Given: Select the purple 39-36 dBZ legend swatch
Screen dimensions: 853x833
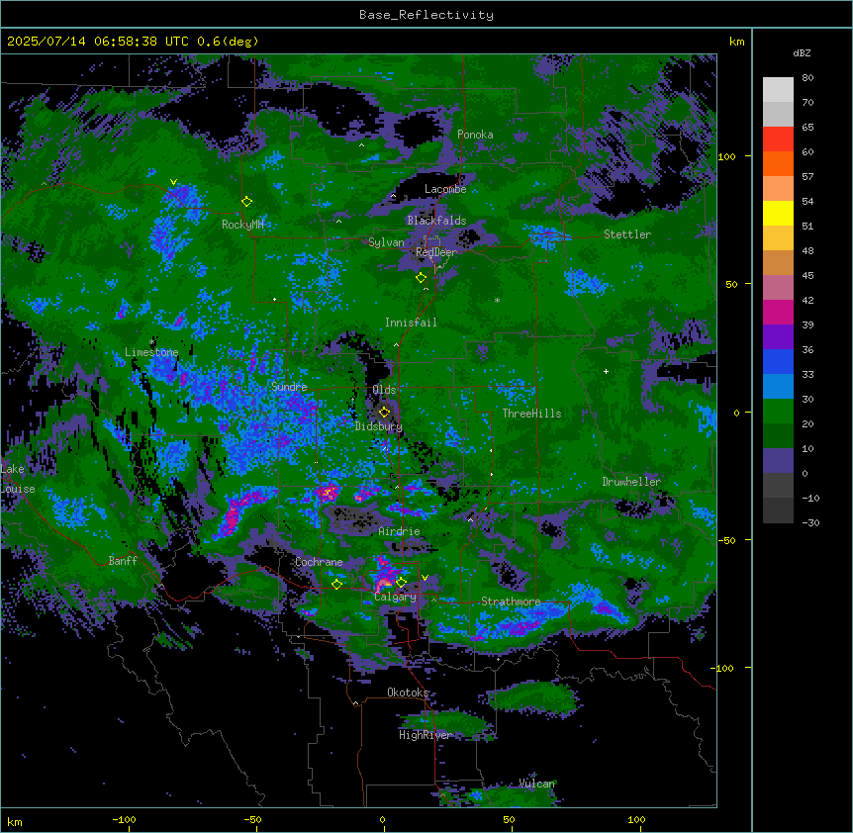Looking at the screenshot, I should click(x=778, y=336).
